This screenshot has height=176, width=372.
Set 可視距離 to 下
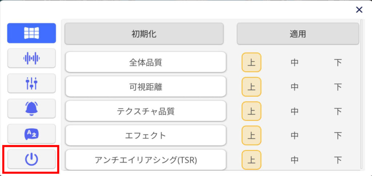pos(337,87)
